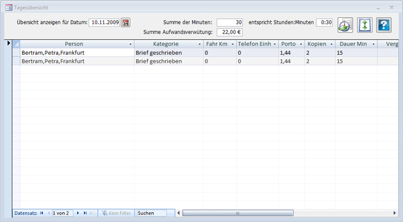This screenshot has height=222, width=403.
Task: Click second row 'Brief geschrieben' cell
Action: pyautogui.click(x=169, y=61)
